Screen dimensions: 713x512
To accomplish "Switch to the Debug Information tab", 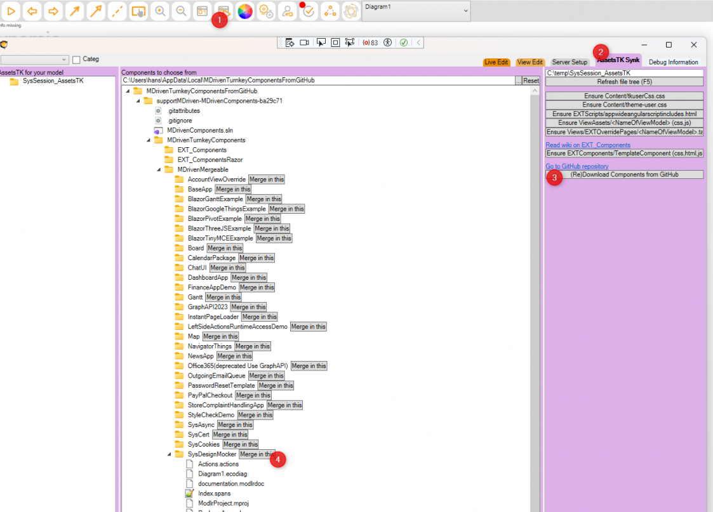I will coord(674,62).
